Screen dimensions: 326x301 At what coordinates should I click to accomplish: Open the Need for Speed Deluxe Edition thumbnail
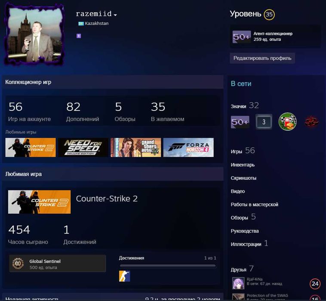click(83, 147)
